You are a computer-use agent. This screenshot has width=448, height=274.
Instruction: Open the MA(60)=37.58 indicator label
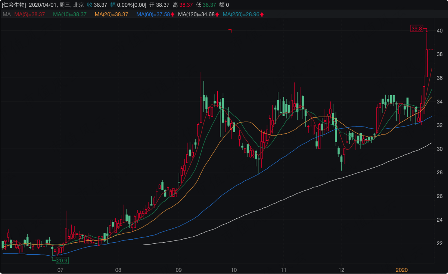click(153, 14)
